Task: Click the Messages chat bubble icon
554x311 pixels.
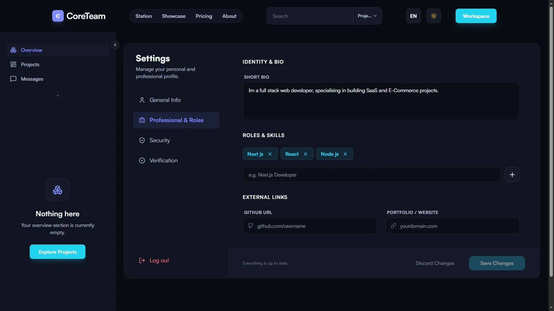Action: 13,79
